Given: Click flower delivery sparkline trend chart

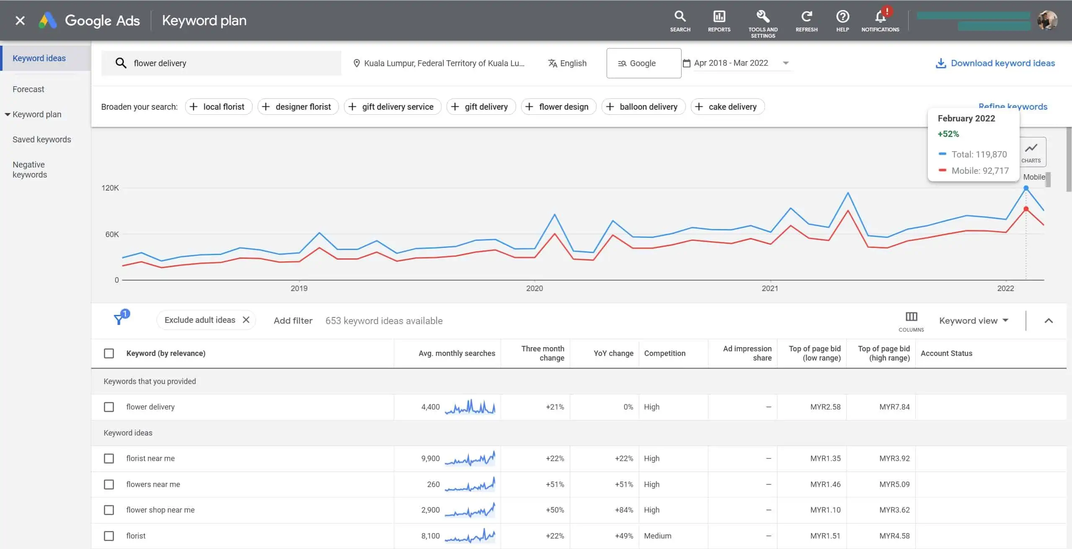Looking at the screenshot, I should click(x=470, y=407).
